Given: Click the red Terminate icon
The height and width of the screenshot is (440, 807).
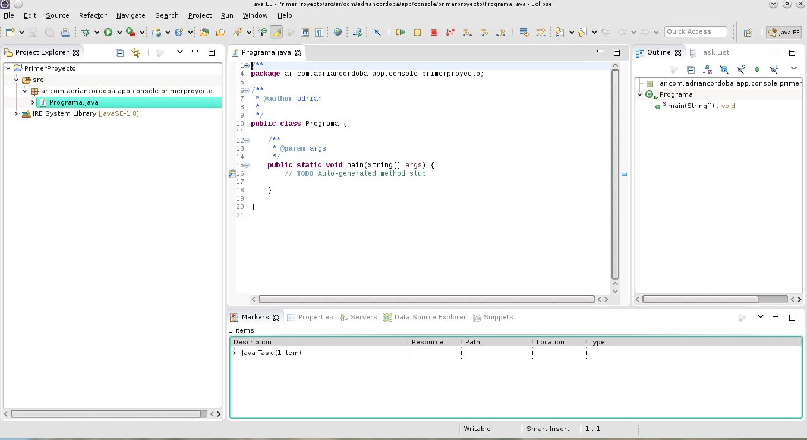Looking at the screenshot, I should (434, 32).
